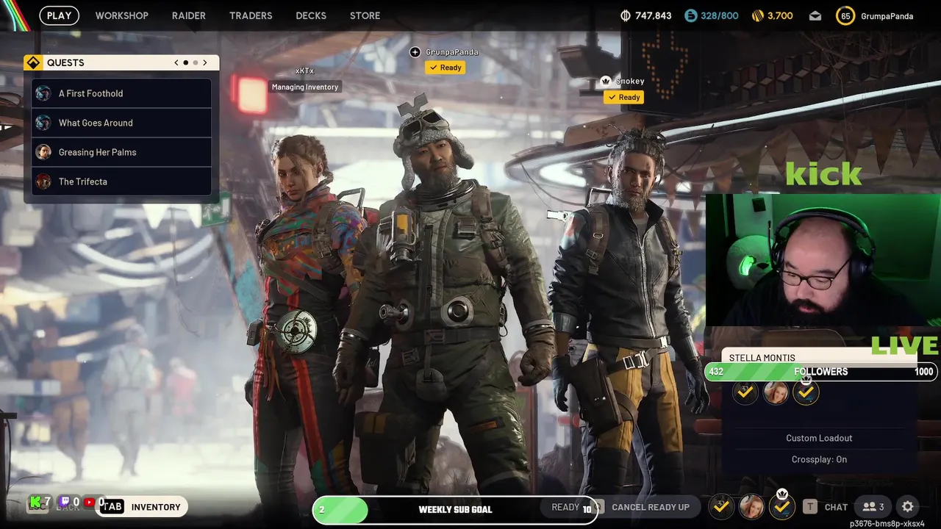Click the A First Foothold trader portrait
The height and width of the screenshot is (529, 941).
pos(43,93)
